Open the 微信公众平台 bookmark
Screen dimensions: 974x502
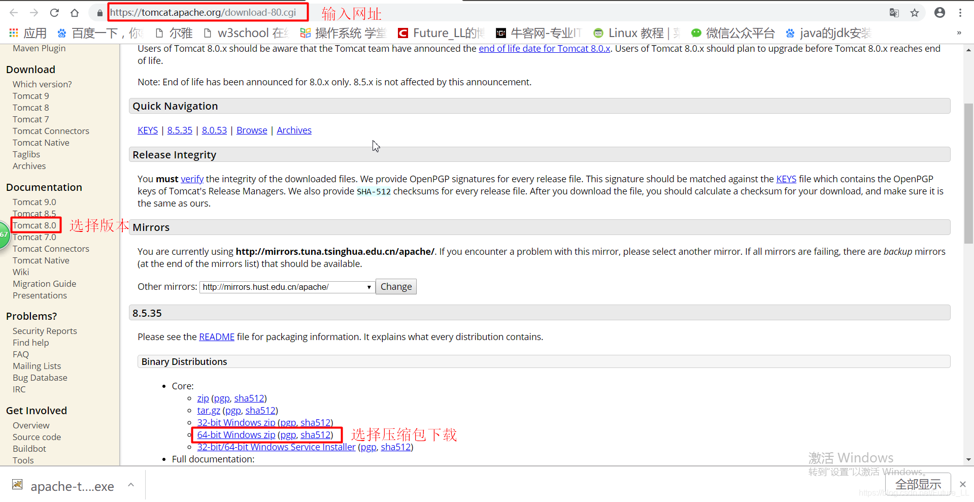(x=733, y=33)
